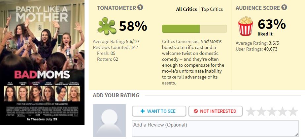This screenshot has width=305, height=139.
Task: Rate the movie five stars
Action: (x=293, y=111)
